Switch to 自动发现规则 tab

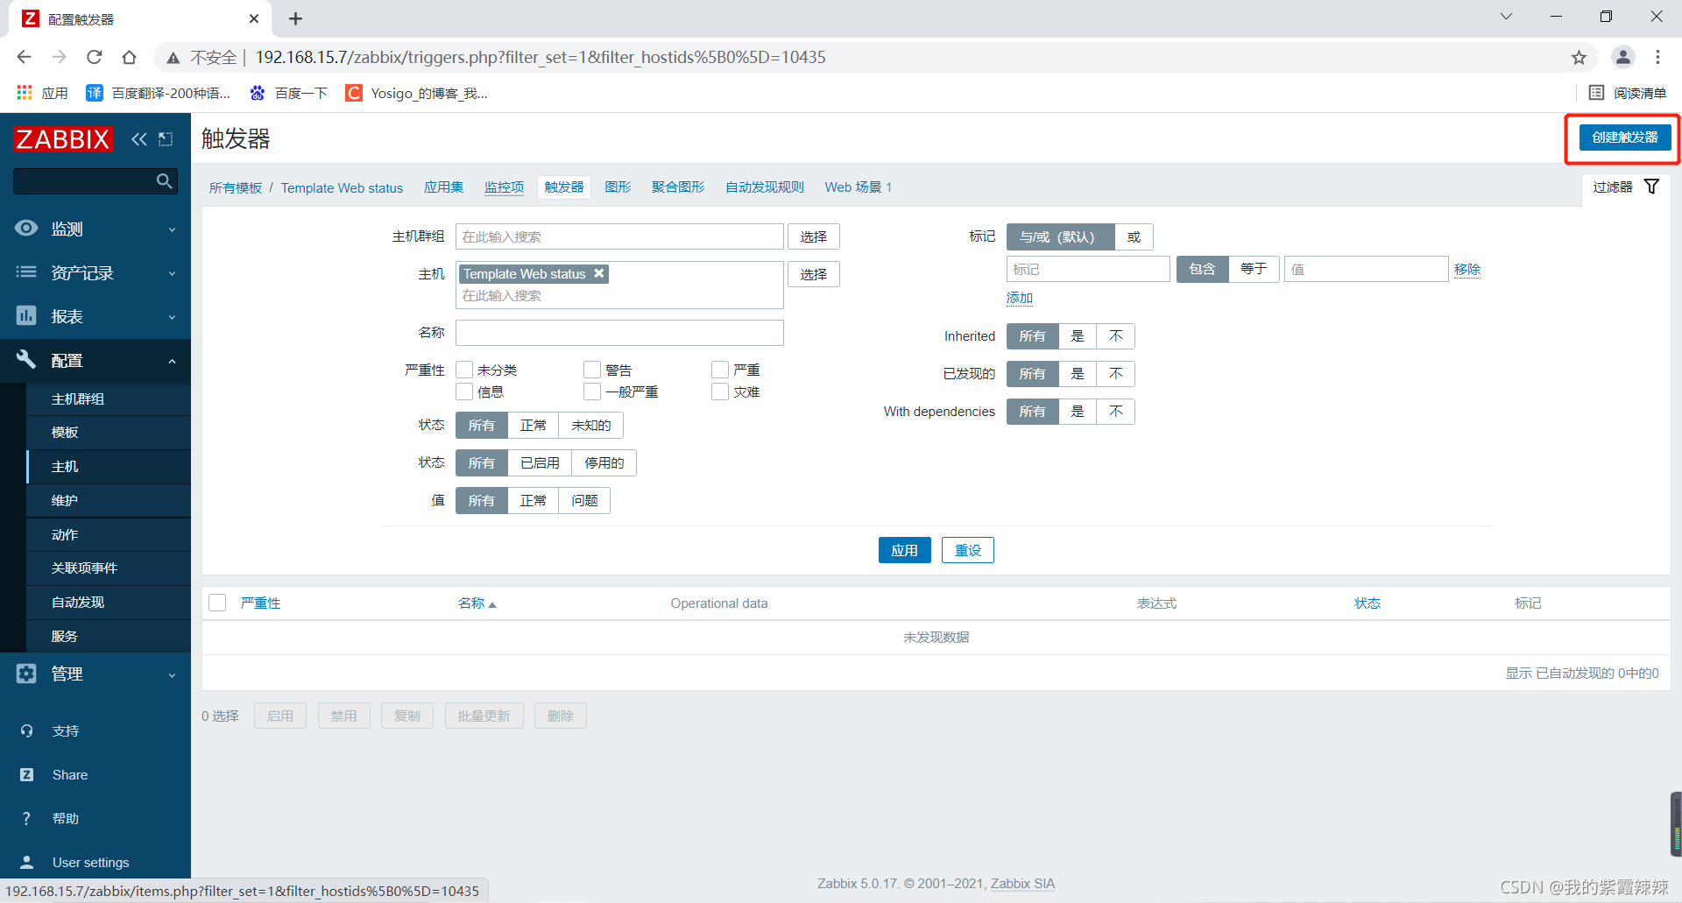tap(764, 187)
